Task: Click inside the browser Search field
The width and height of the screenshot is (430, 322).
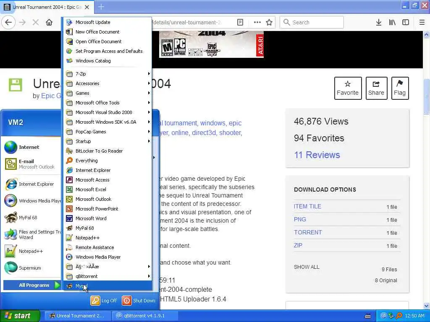Action: point(312,22)
